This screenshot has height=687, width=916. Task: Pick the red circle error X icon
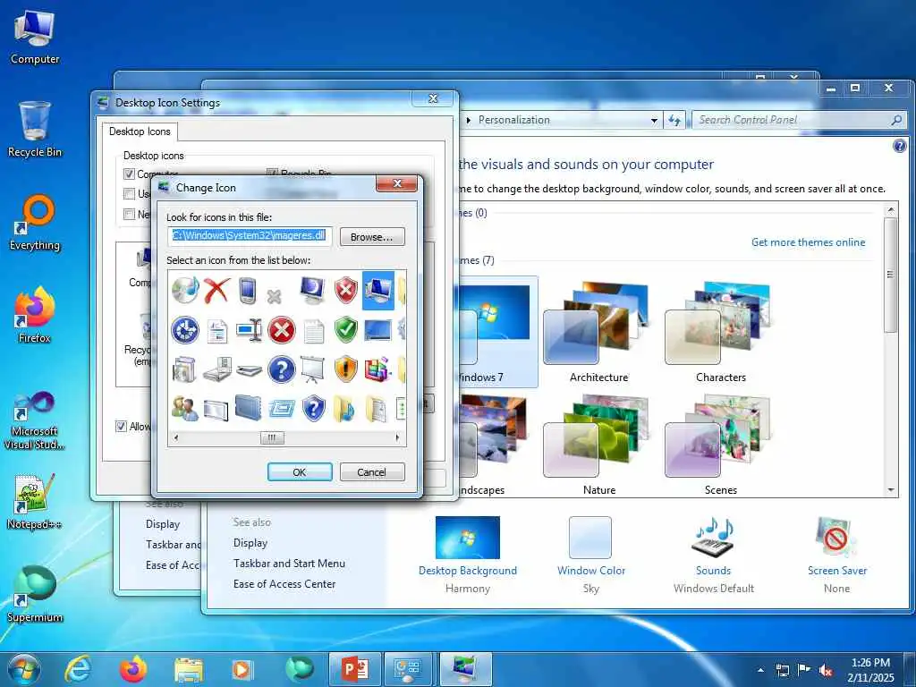coord(282,331)
